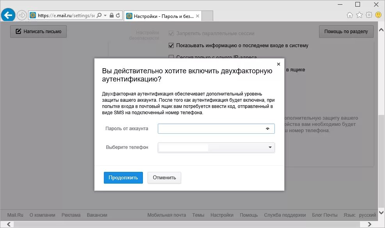Close the Настройки browser tab
The image size is (385, 228).
[x=198, y=16]
